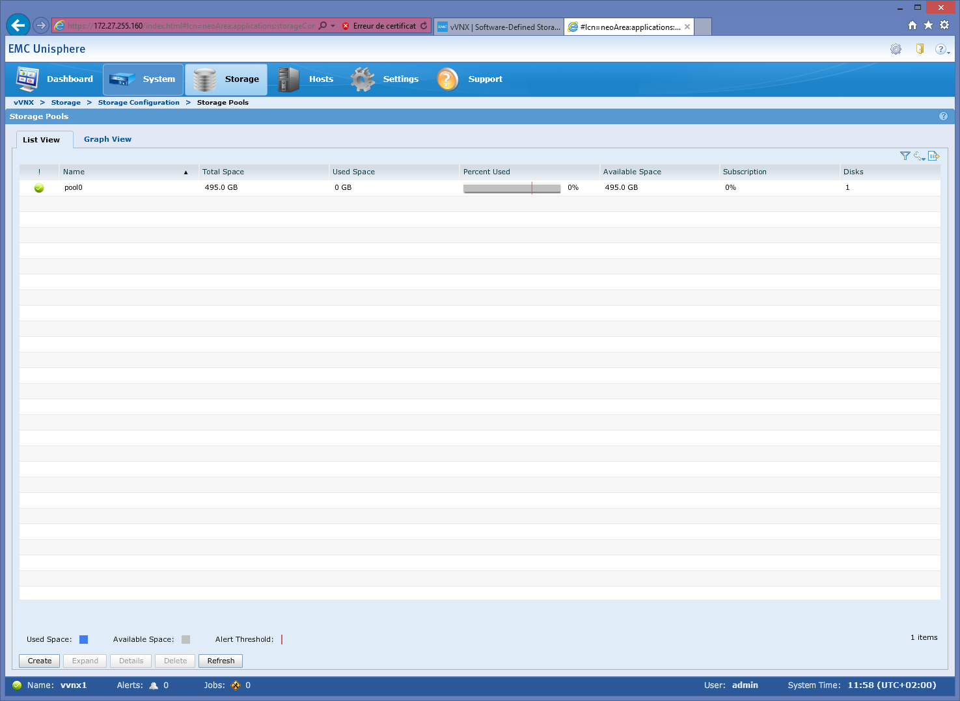Click pool0 percent used progress bar

click(x=512, y=188)
